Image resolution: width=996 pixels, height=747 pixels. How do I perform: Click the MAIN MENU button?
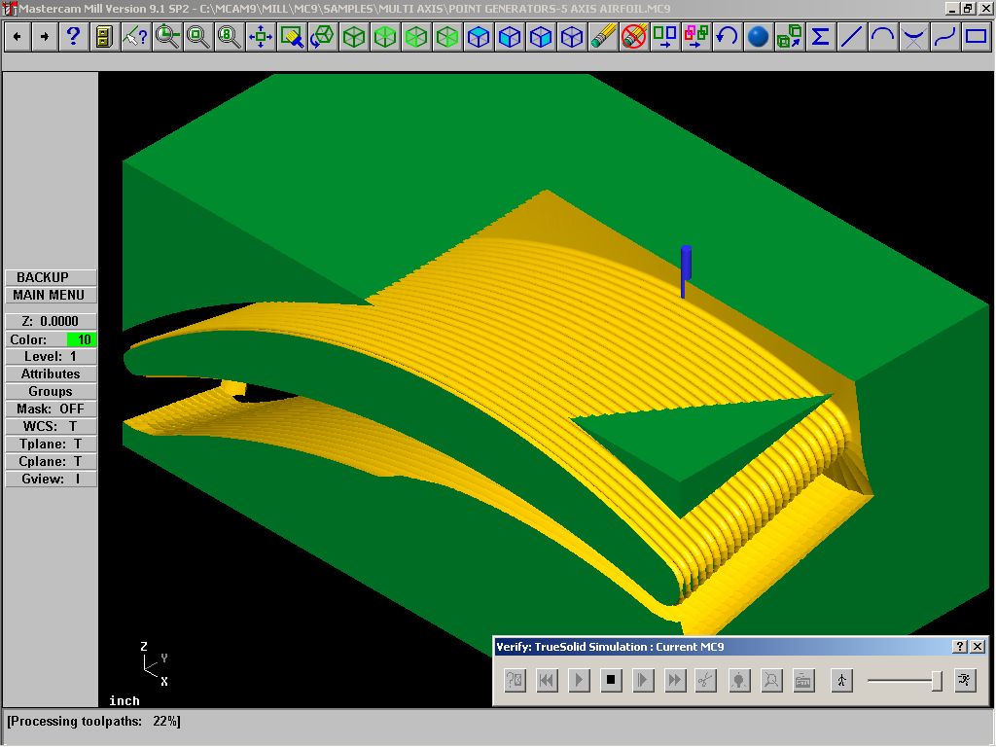(x=51, y=296)
